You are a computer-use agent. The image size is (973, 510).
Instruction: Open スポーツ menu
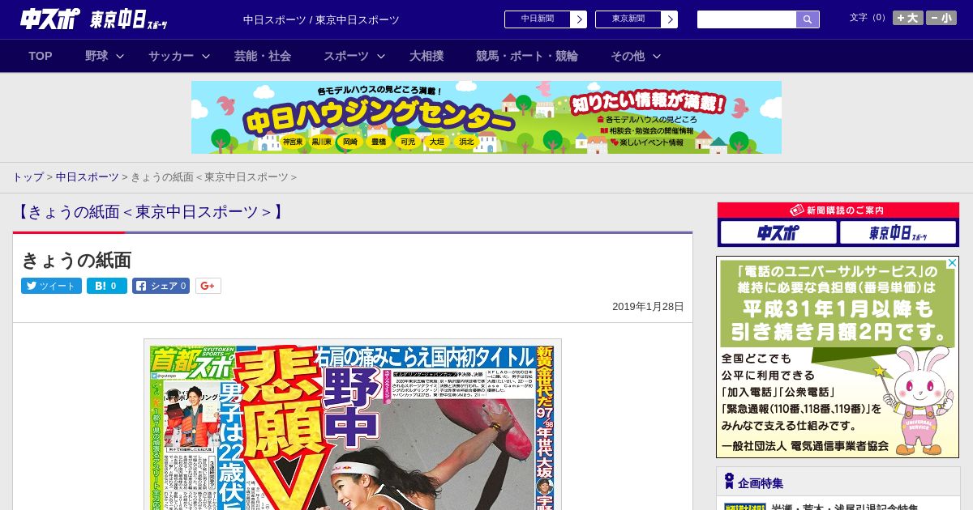pos(346,56)
